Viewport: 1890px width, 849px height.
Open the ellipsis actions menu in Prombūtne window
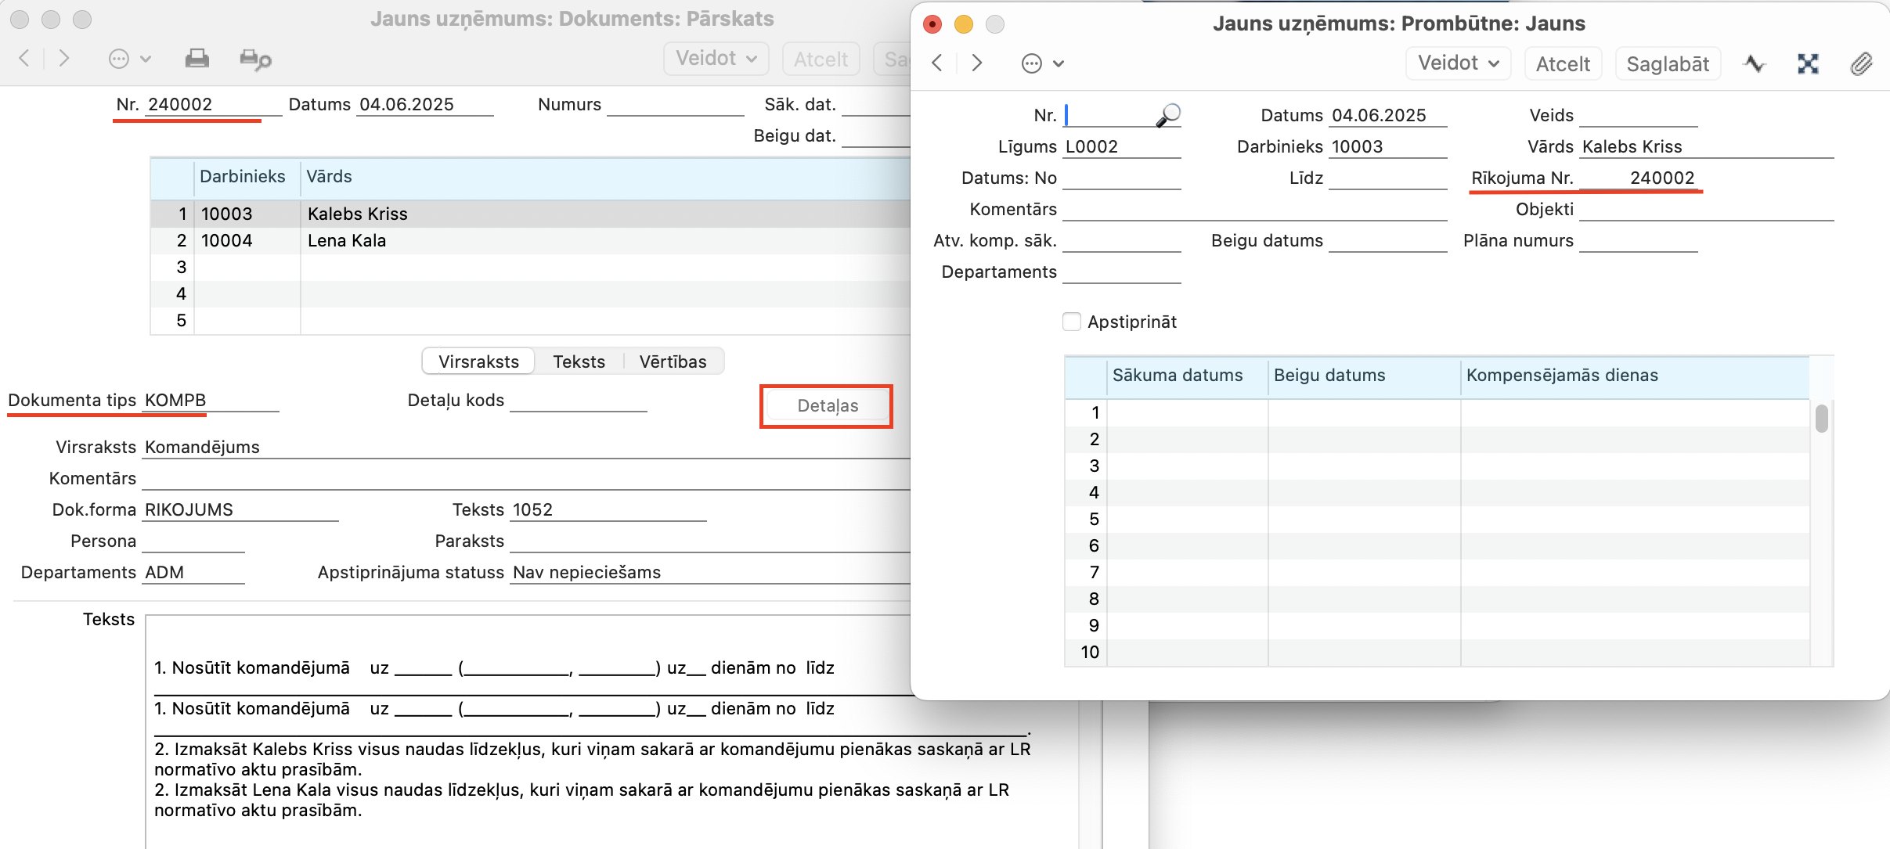[1042, 63]
